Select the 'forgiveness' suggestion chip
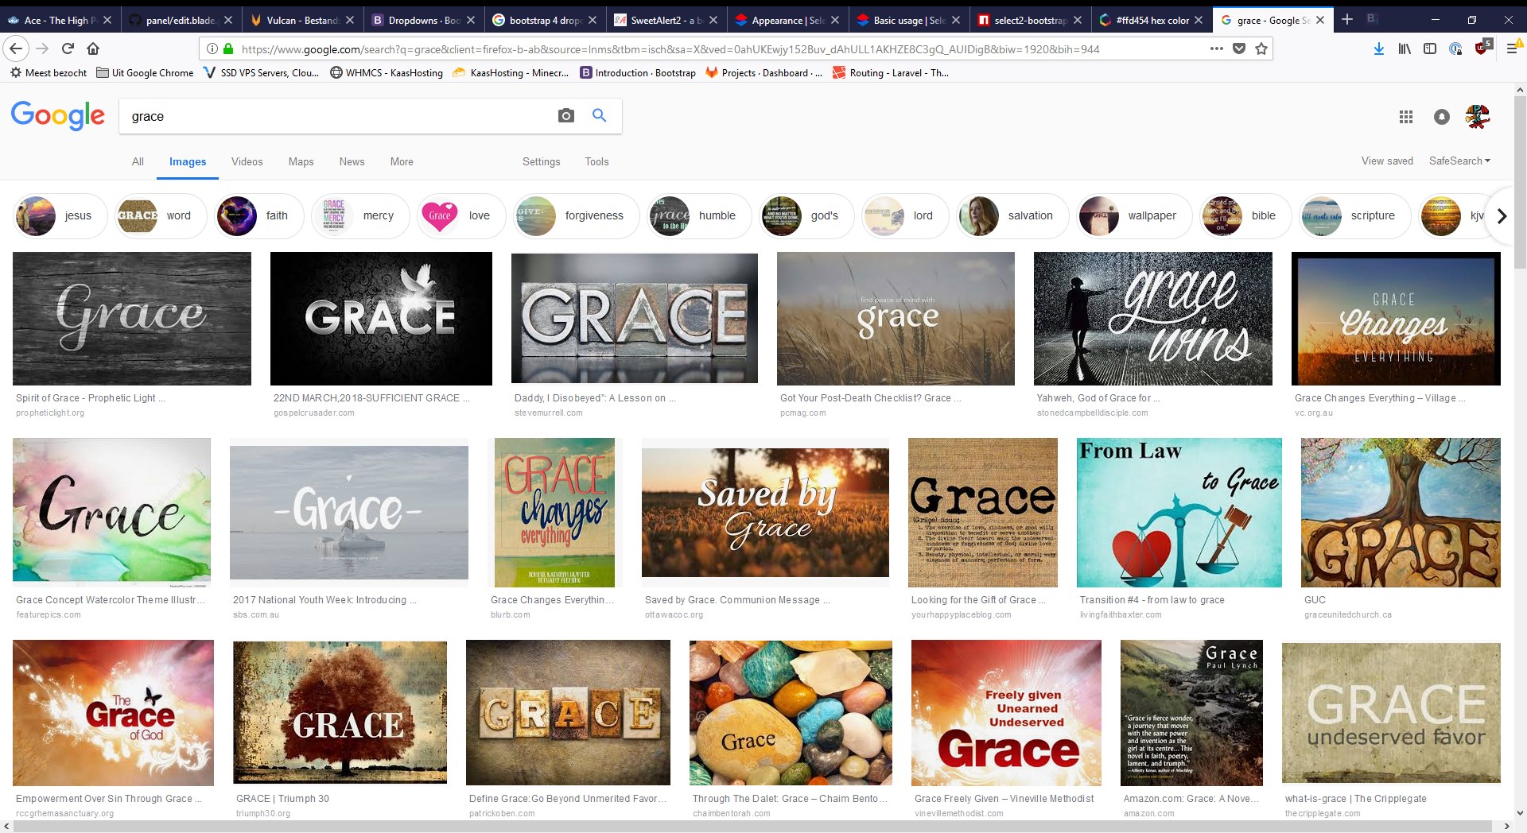 [577, 215]
